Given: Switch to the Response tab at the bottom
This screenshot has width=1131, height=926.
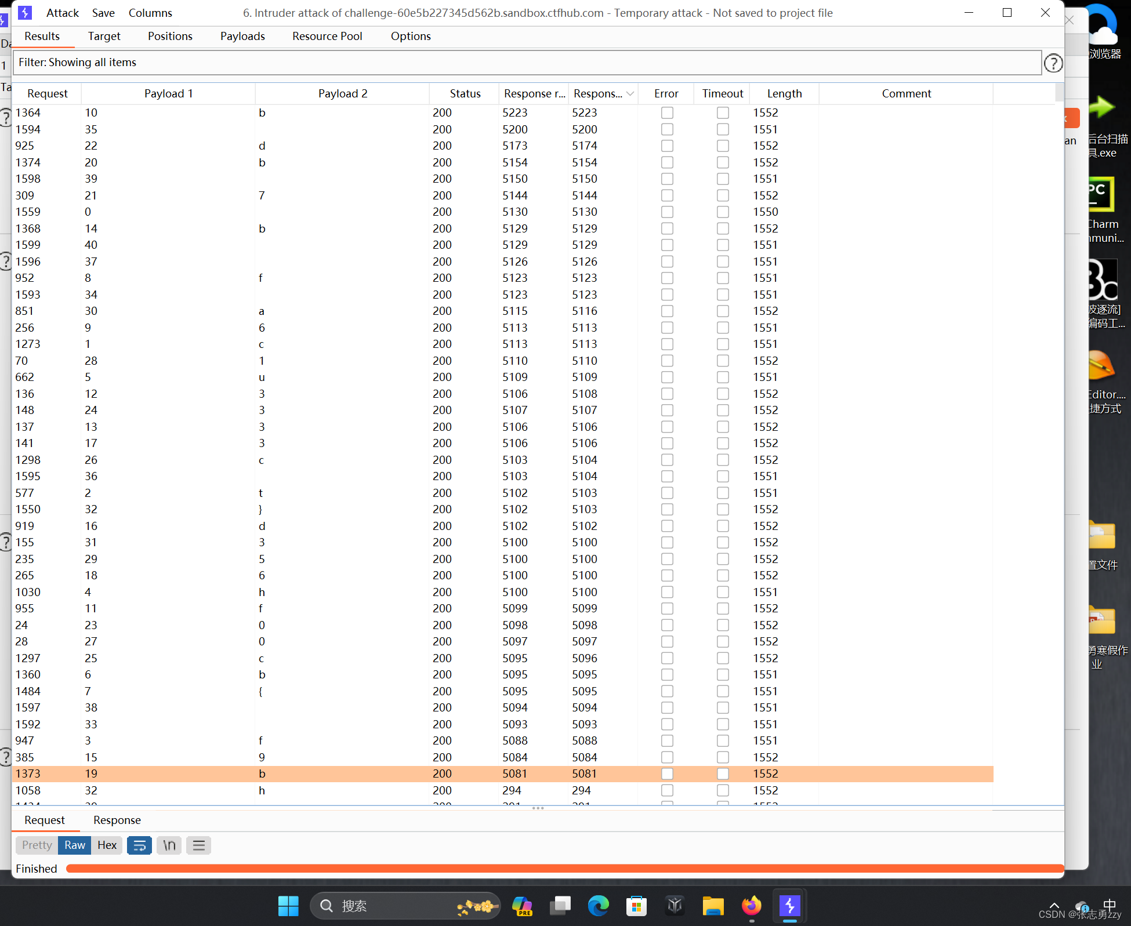Looking at the screenshot, I should click(x=117, y=820).
